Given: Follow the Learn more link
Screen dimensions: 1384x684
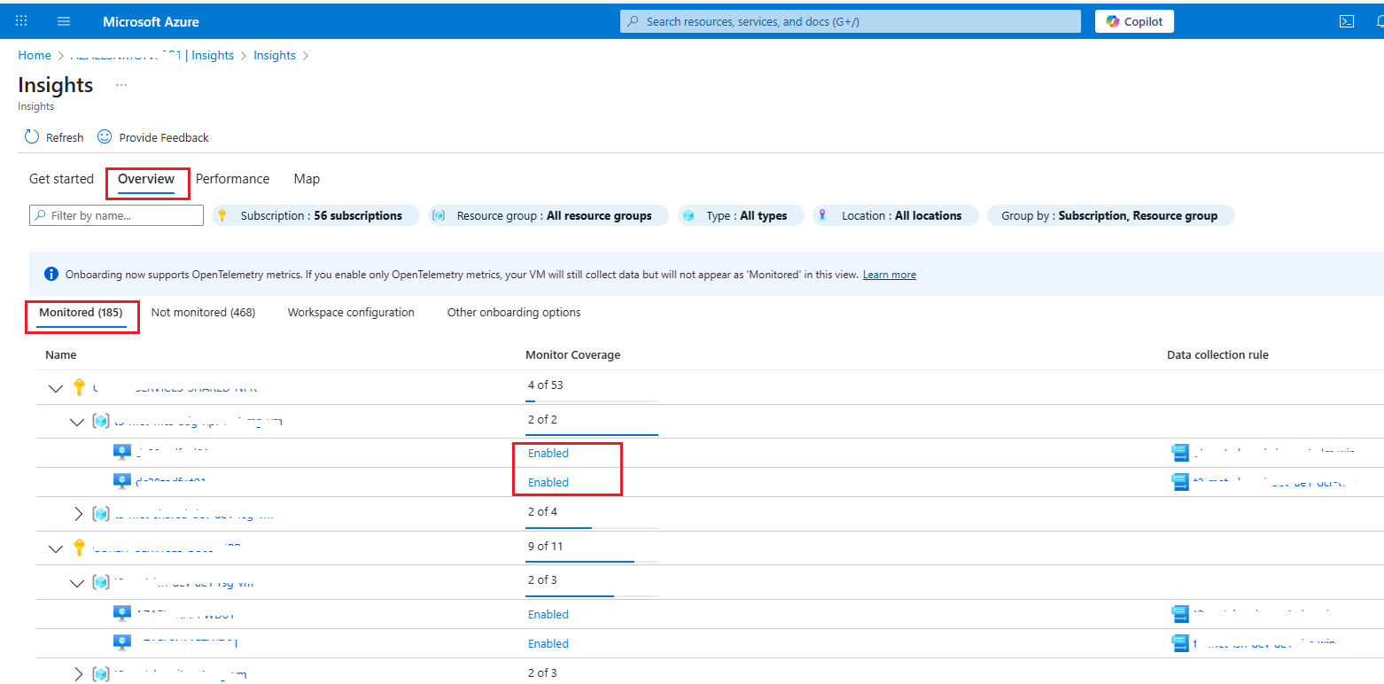Looking at the screenshot, I should click(x=890, y=275).
